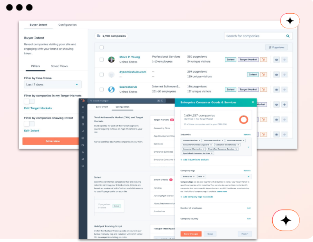Select the /pricing intent criteria row
The height and width of the screenshot is (242, 313).
[x=162, y=188]
